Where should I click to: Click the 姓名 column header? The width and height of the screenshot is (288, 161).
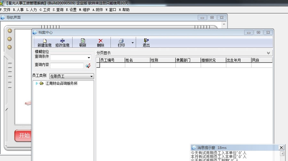137,60
